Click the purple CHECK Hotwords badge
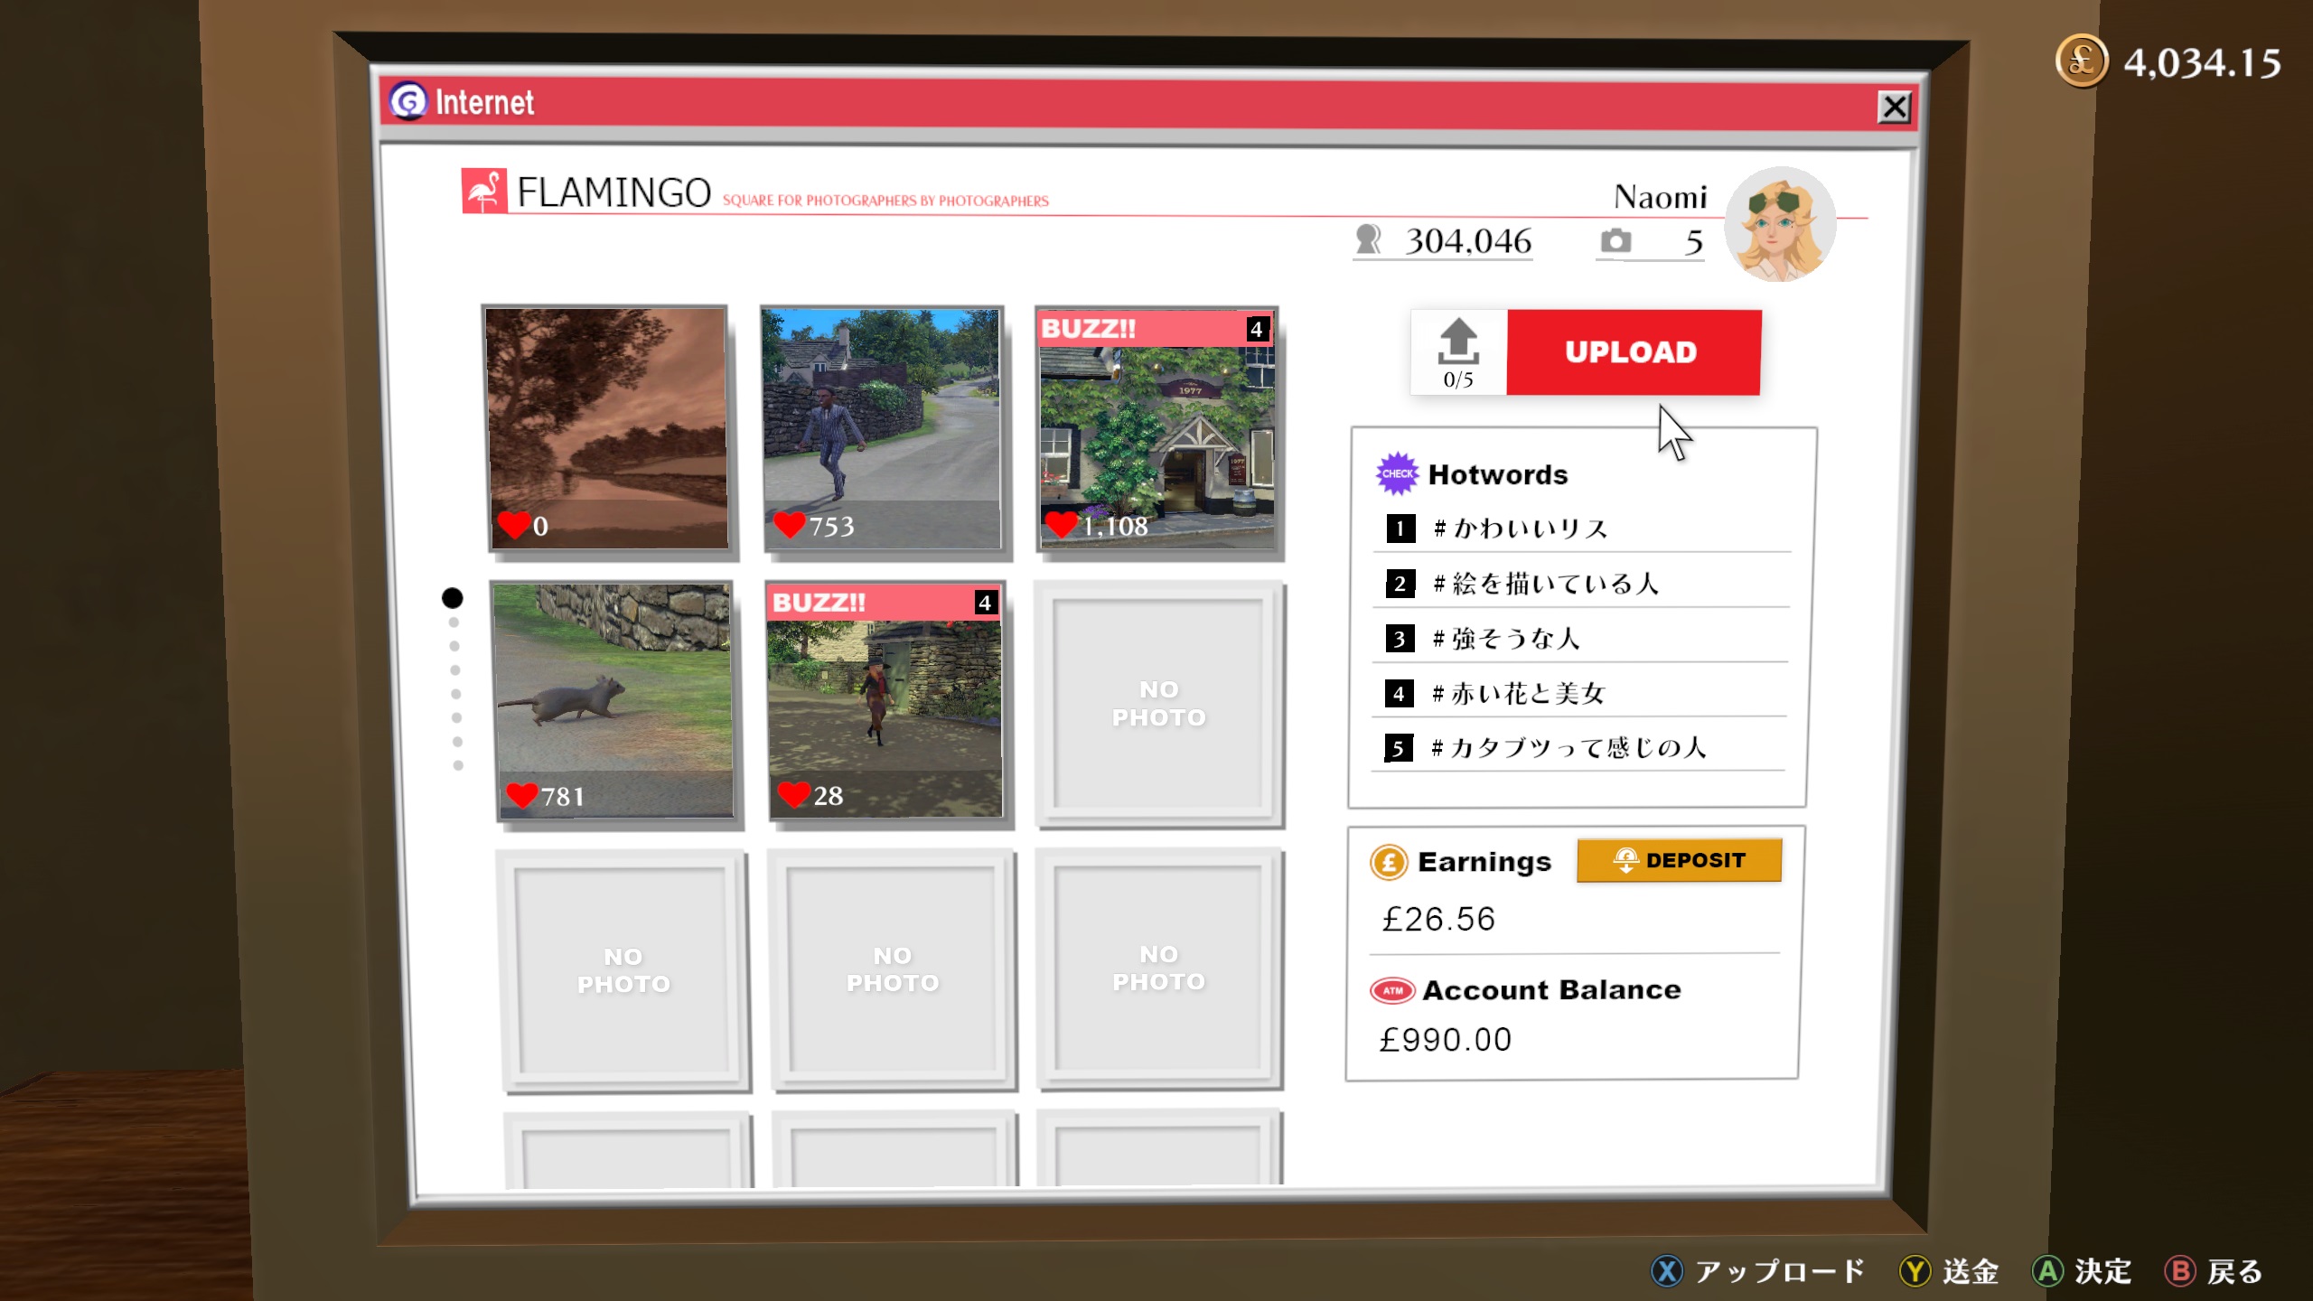This screenshot has width=2313, height=1301. point(1397,473)
